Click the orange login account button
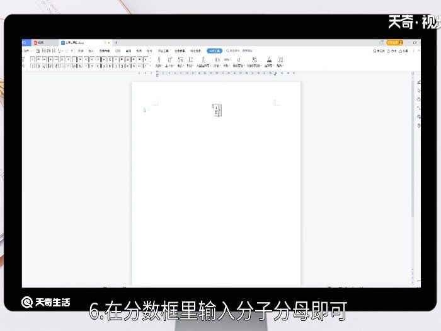Image resolution: width=441 pixels, height=331 pixels. 394,42
